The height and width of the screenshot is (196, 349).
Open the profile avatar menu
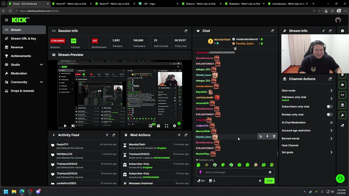tap(338, 20)
